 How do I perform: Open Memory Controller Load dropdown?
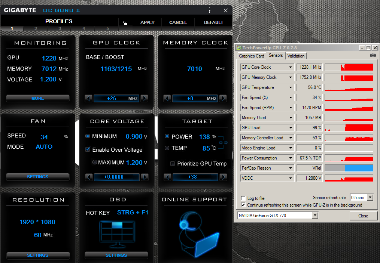point(291,138)
